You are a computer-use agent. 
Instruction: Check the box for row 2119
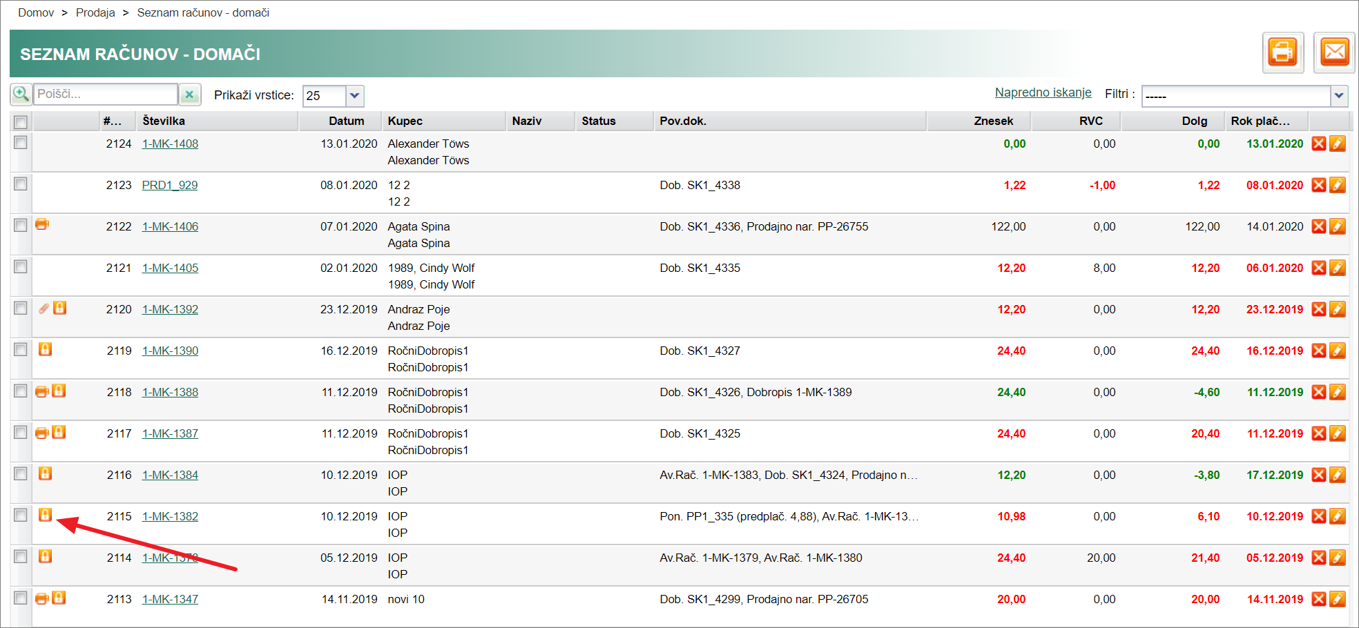coord(21,349)
